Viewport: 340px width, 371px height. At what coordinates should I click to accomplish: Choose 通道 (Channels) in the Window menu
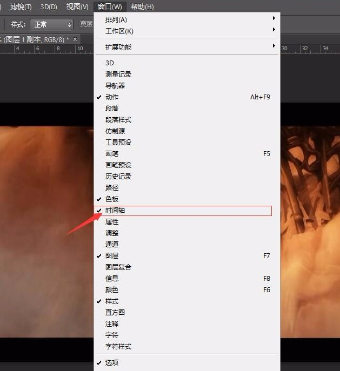[112, 245]
